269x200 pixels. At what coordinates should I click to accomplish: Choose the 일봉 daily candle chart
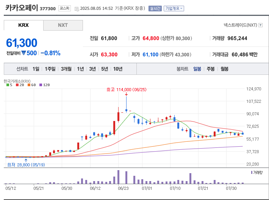click(197, 69)
